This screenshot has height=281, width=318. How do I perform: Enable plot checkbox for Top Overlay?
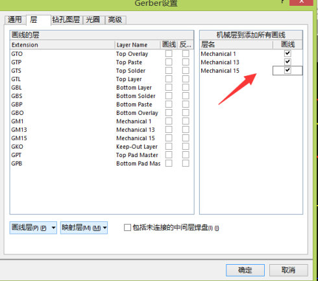coord(169,54)
